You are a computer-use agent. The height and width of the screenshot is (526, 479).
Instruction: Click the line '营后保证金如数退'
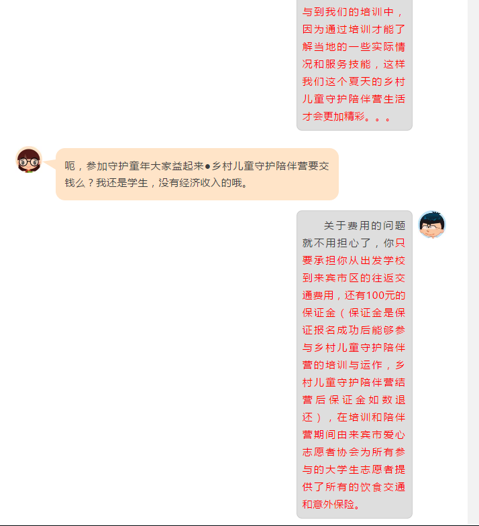(x=354, y=399)
